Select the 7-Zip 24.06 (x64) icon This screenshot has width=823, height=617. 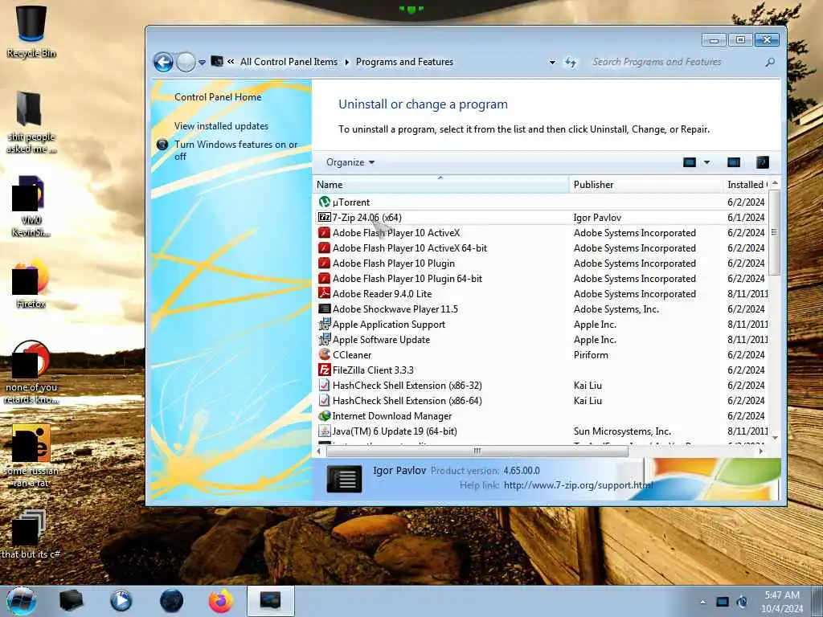325,217
